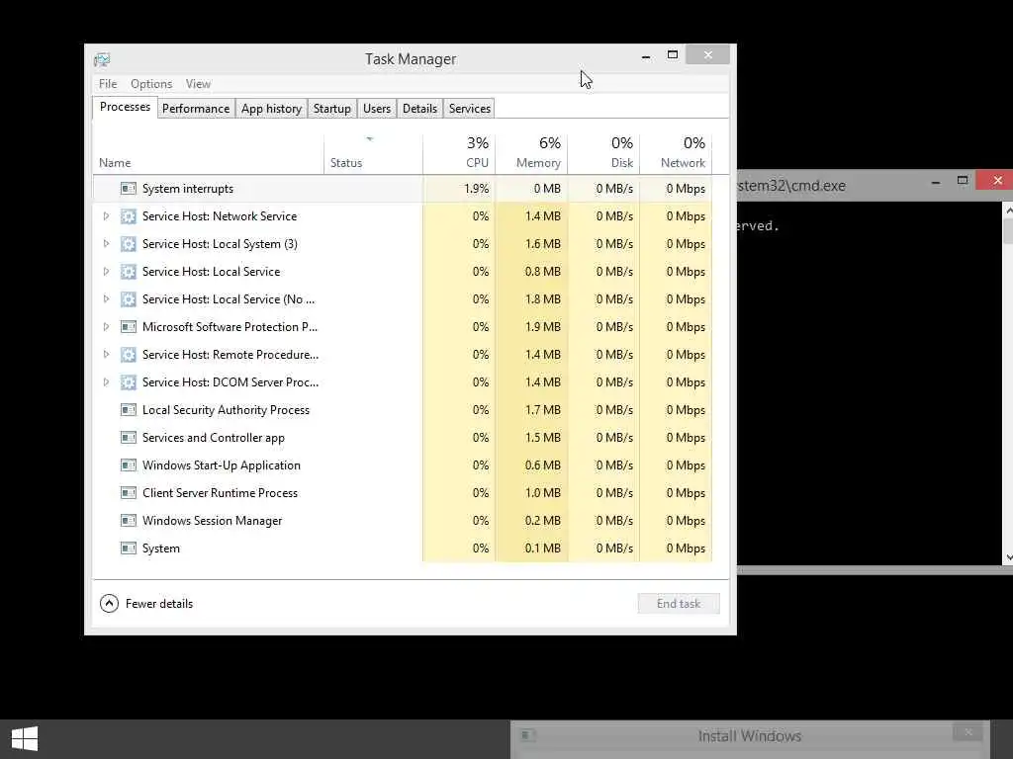This screenshot has height=759, width=1013.
Task: Click the End task button
Action: pyautogui.click(x=679, y=604)
